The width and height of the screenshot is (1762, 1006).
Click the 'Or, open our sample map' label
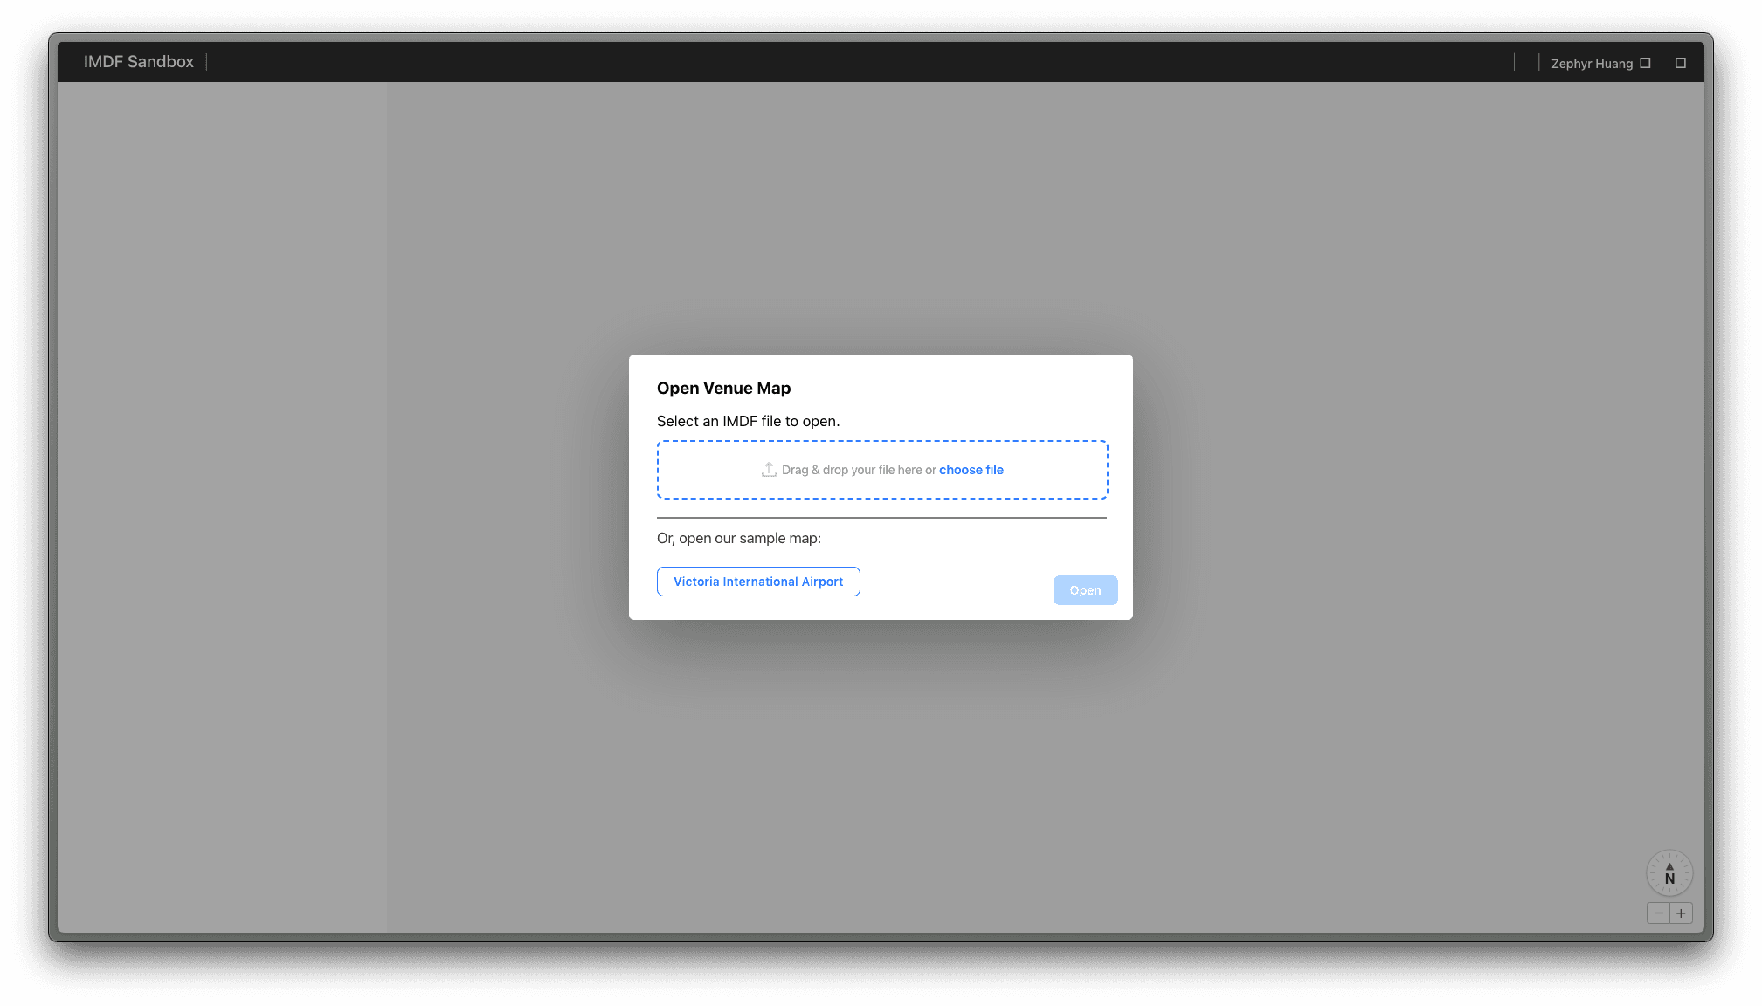738,538
